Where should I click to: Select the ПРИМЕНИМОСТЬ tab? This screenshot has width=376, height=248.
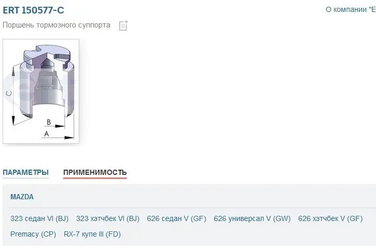coord(95,172)
